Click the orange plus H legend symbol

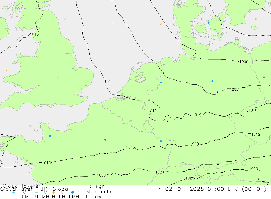[x=53, y=192]
